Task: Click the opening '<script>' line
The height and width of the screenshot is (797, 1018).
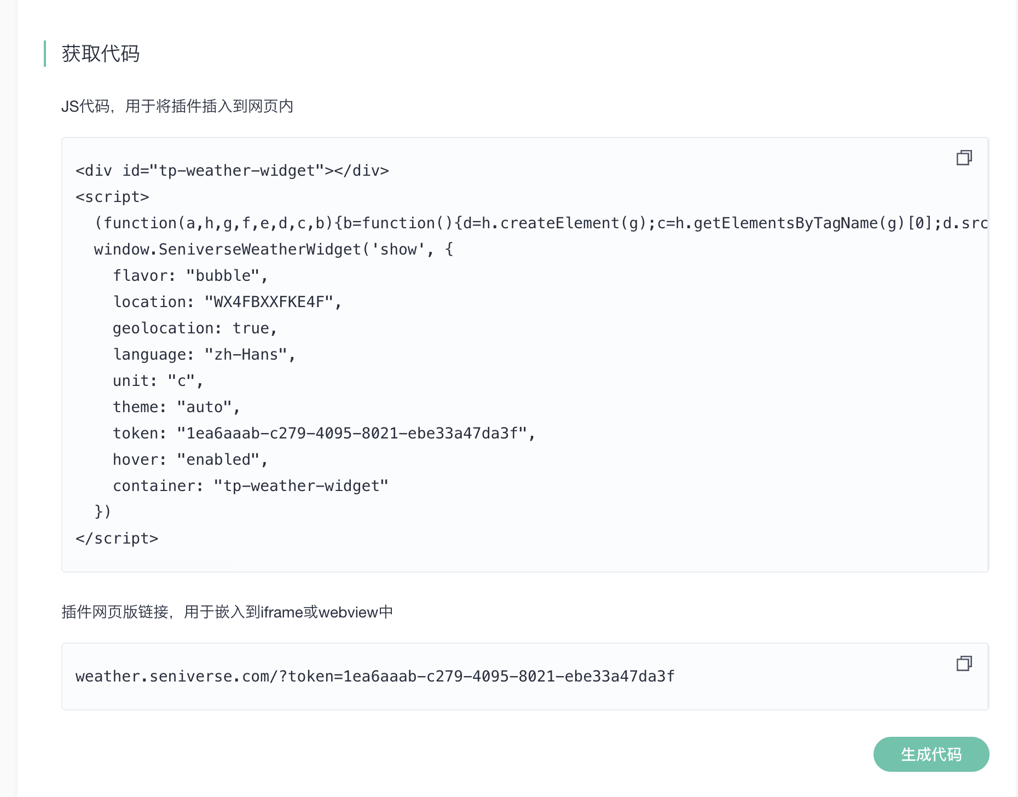Action: (112, 197)
